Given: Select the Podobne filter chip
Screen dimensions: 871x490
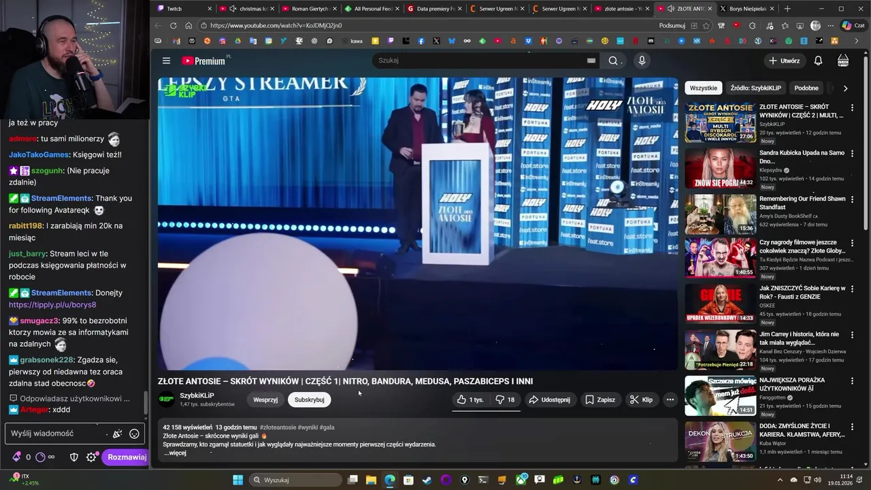Looking at the screenshot, I should (x=806, y=88).
